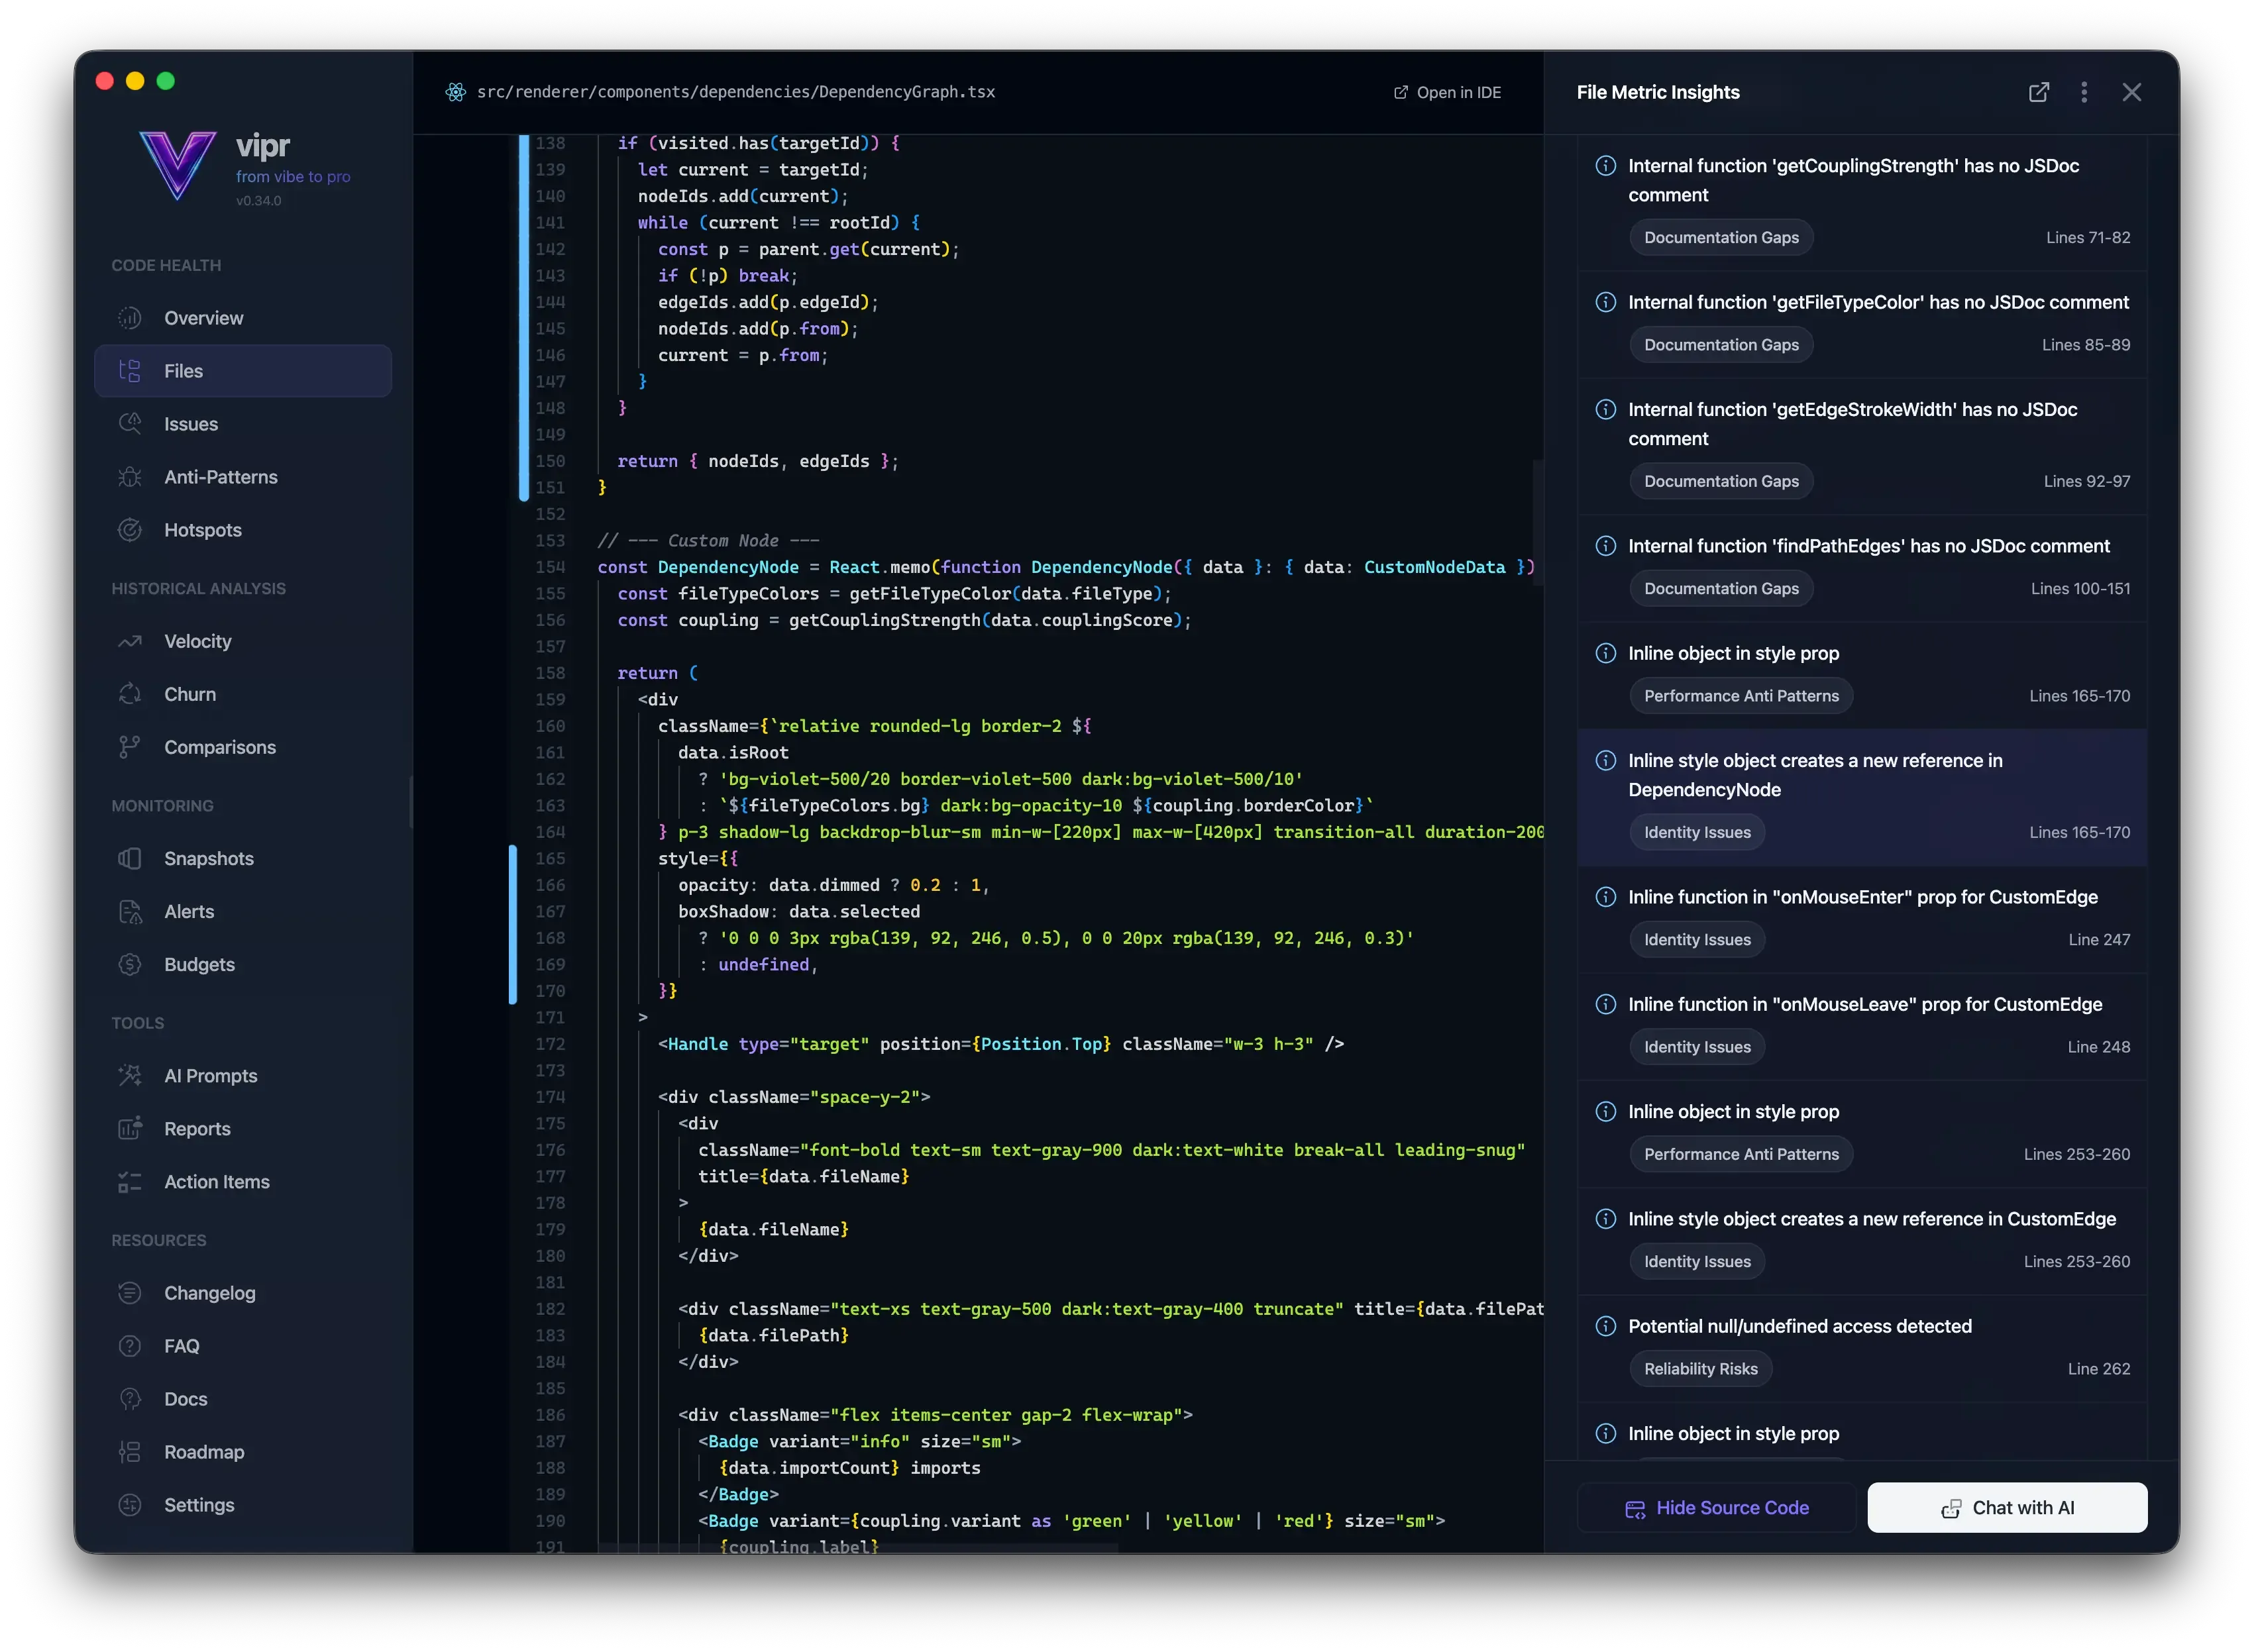Screen dimensions: 2254x1652
Task: Pop out the File Metric Insights panel
Action: coord(2038,92)
